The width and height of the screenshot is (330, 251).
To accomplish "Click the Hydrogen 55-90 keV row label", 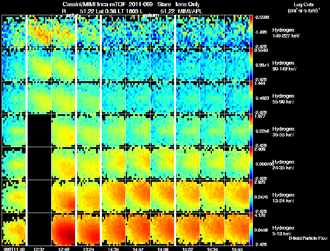I will click(283, 99).
